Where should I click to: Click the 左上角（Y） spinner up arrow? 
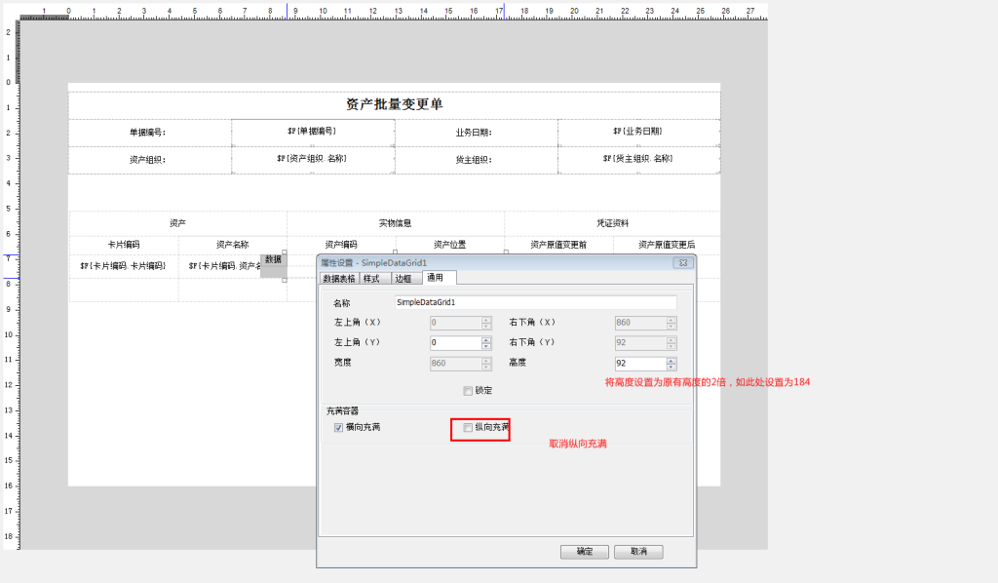(486, 339)
